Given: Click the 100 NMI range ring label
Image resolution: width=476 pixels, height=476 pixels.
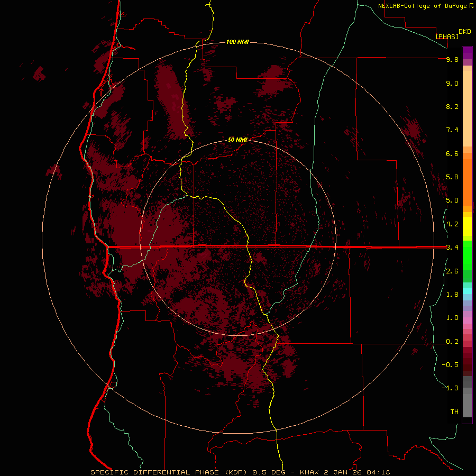Looking at the screenshot, I should pos(237,42).
